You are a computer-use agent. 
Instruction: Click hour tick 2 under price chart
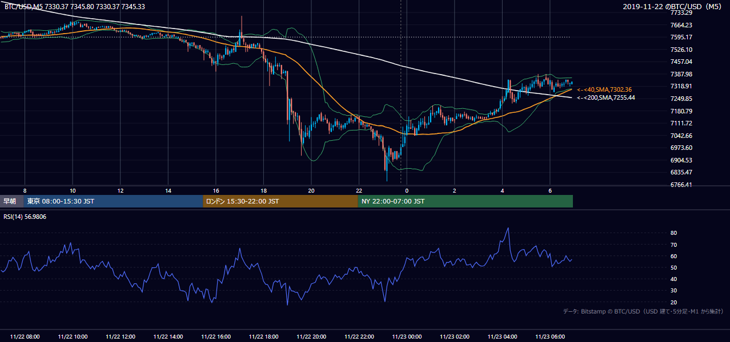tap(454, 190)
